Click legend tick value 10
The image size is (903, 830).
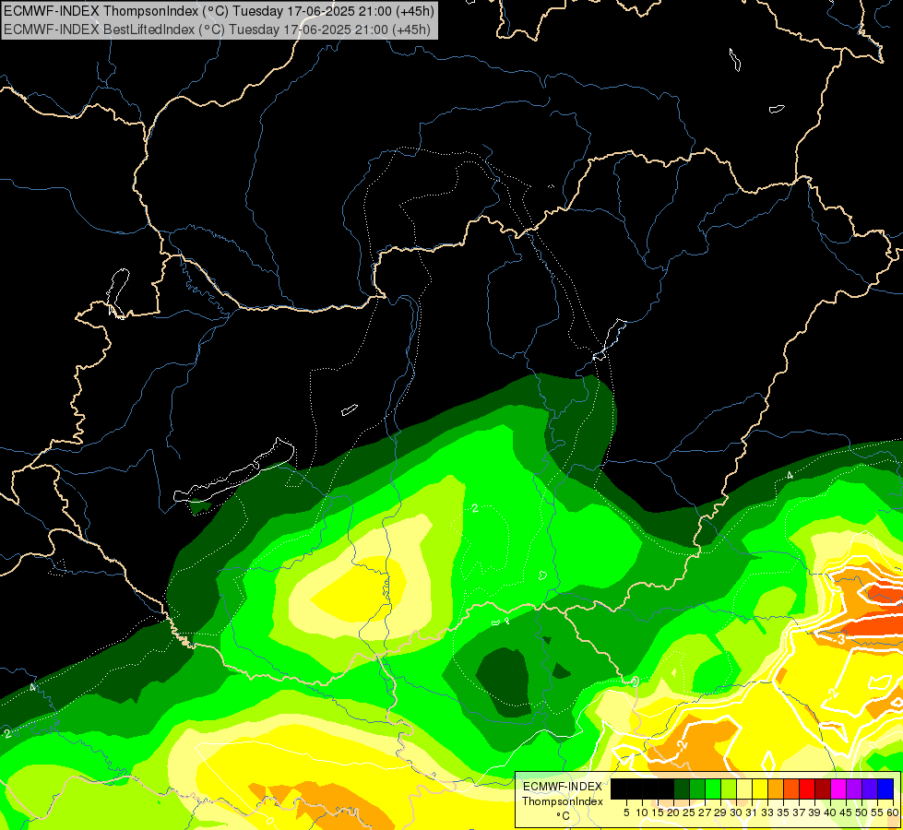642,812
